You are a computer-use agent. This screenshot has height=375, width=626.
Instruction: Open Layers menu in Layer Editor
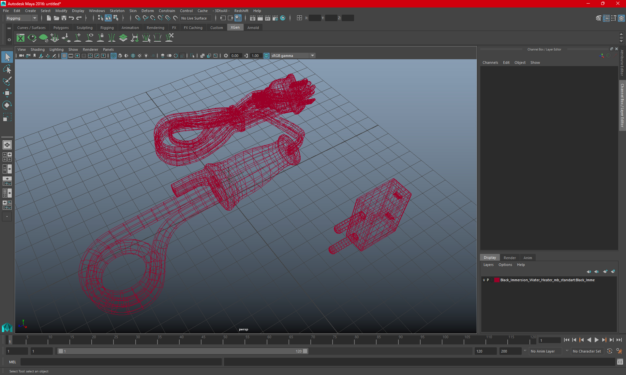coord(488,265)
